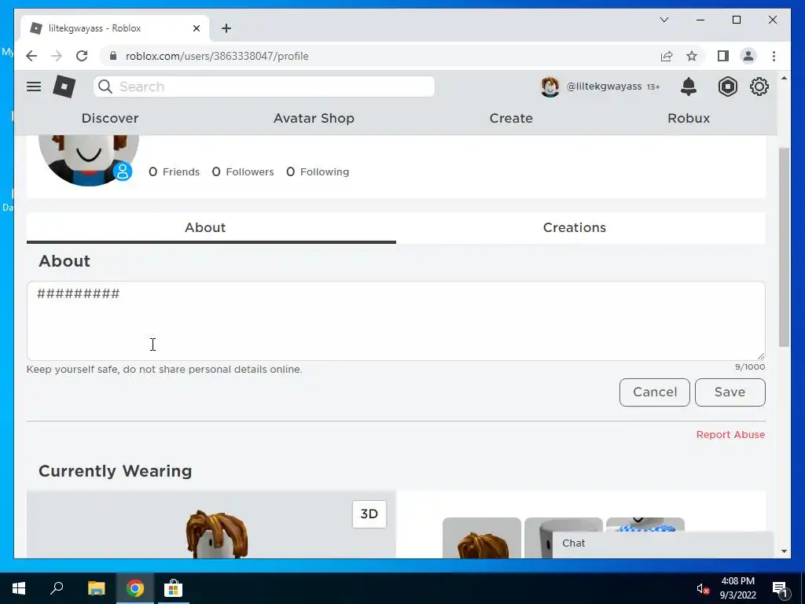Click the padlock site info icon

tap(113, 56)
